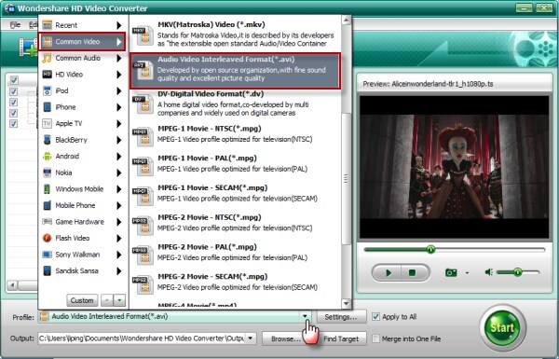Click the Game Hardware controller icon

48,222
